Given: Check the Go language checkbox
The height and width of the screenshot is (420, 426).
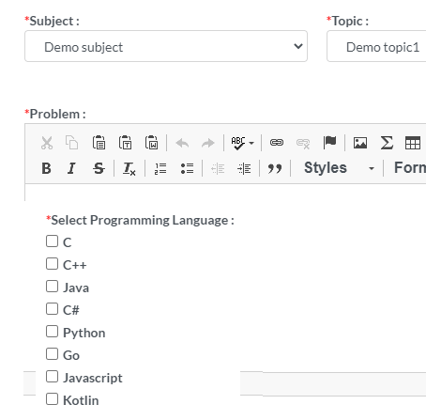Looking at the screenshot, I should point(52,354).
